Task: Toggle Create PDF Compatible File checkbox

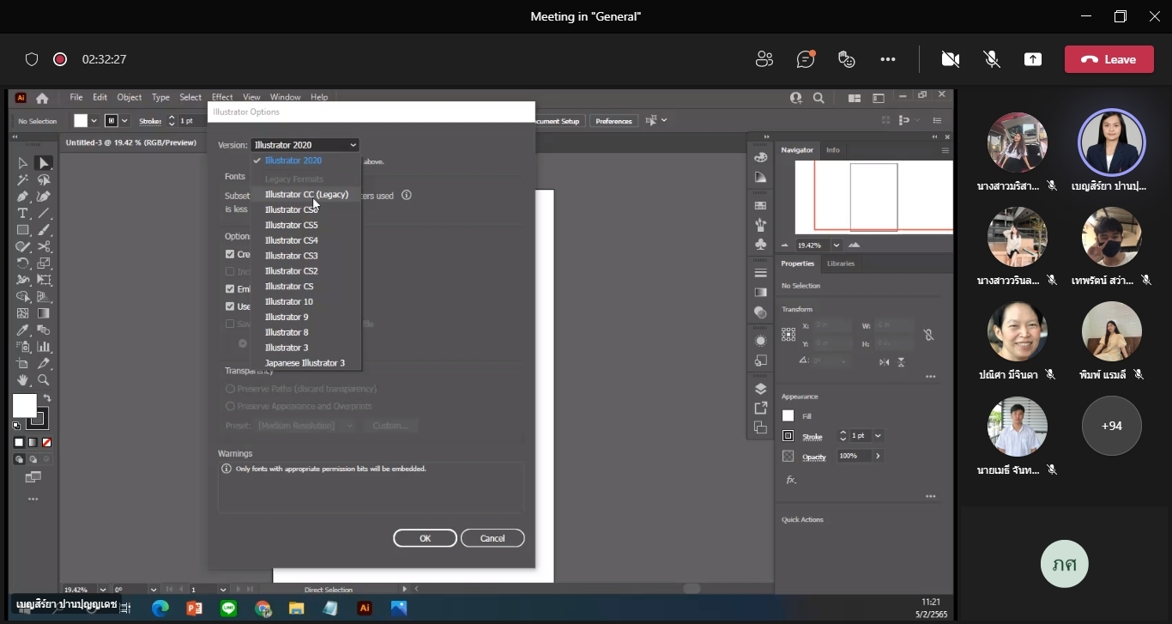Action: [230, 254]
